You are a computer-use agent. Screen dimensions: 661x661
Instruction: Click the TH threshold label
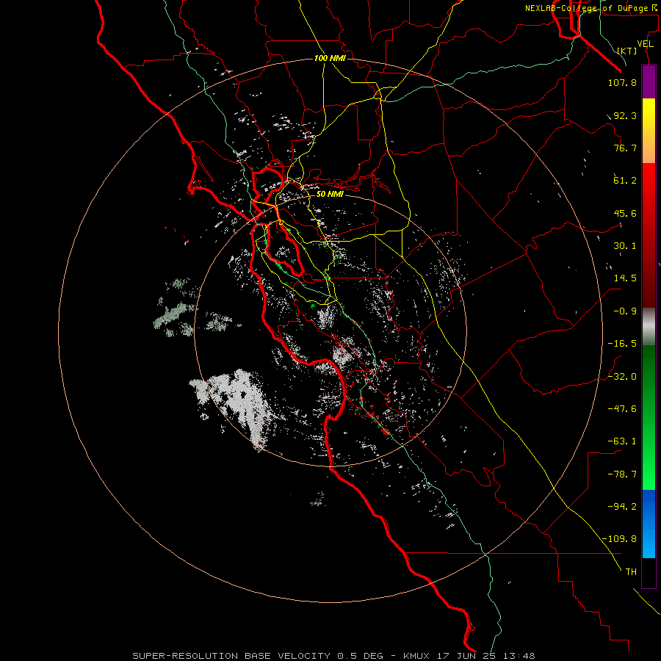(631, 571)
